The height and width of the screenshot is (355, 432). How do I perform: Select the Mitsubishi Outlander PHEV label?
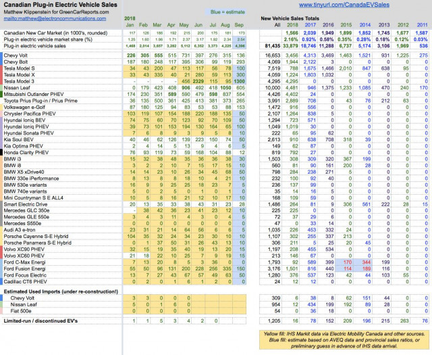[34, 94]
